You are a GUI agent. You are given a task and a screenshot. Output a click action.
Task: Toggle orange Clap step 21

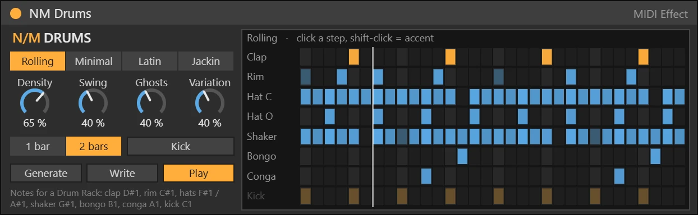click(547, 57)
